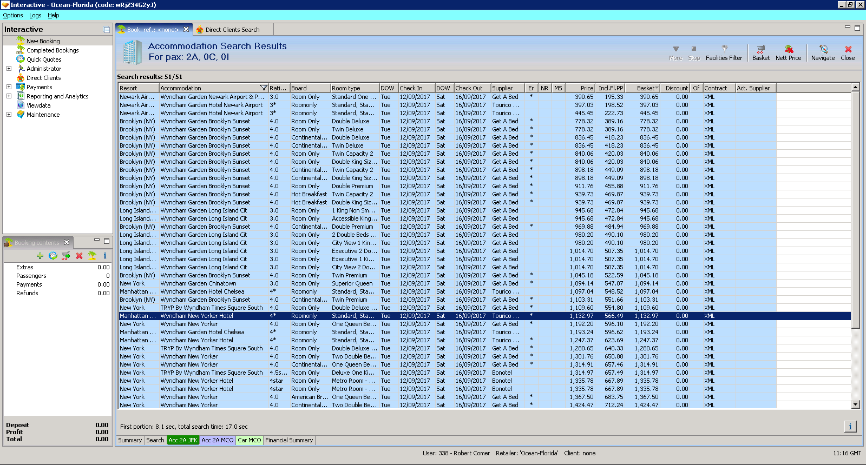Click the Nett Price toolbar button
This screenshot has width=866, height=465.
point(788,52)
